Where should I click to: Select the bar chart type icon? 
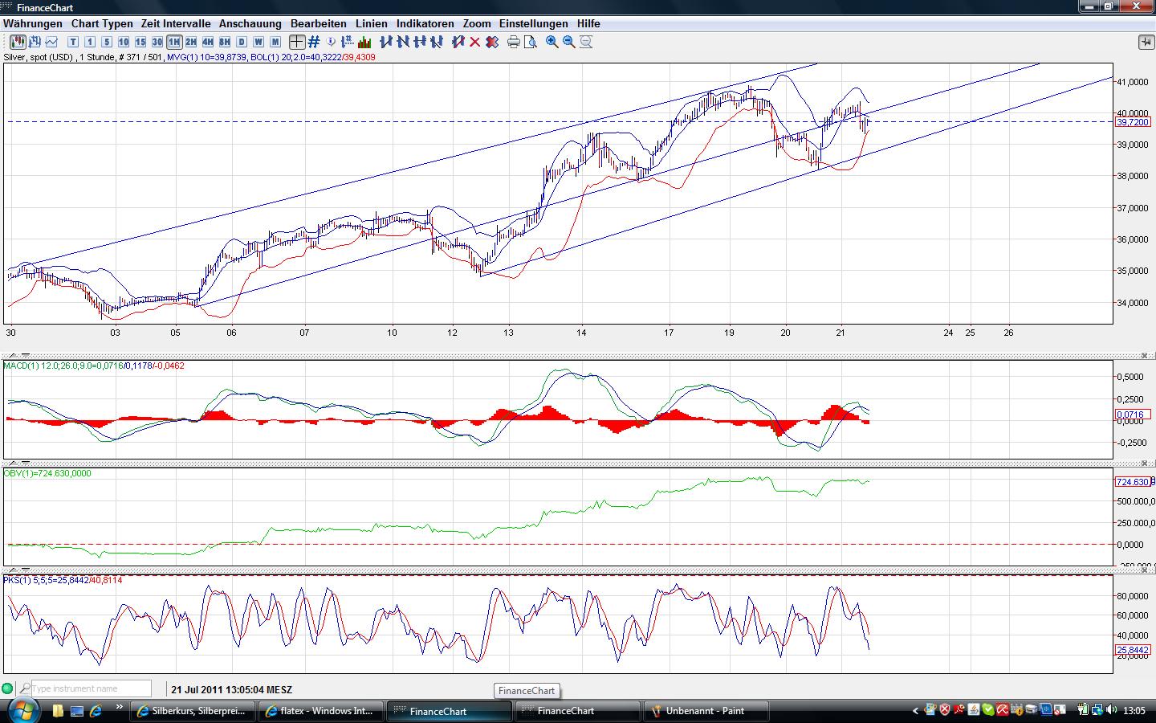pyautogui.click(x=35, y=42)
